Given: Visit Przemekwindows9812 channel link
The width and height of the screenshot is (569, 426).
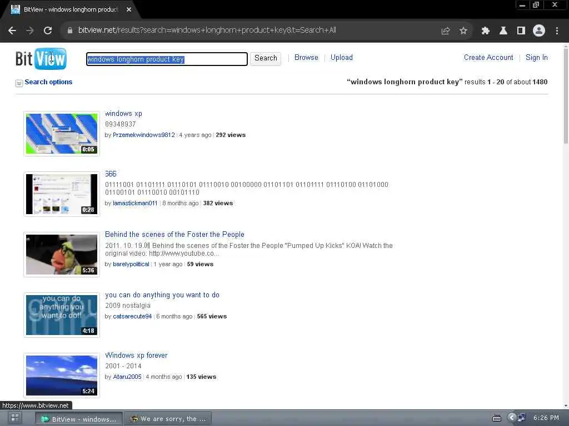Looking at the screenshot, I should tap(144, 135).
